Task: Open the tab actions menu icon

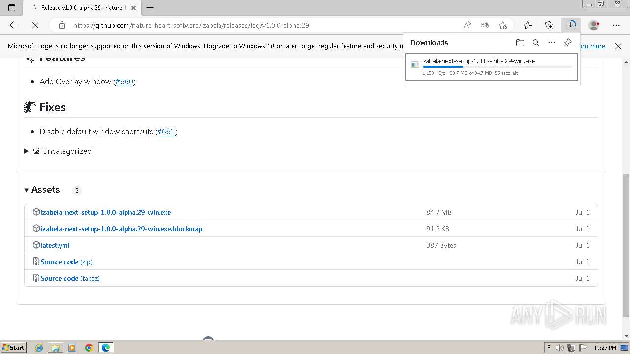Action: click(12, 8)
